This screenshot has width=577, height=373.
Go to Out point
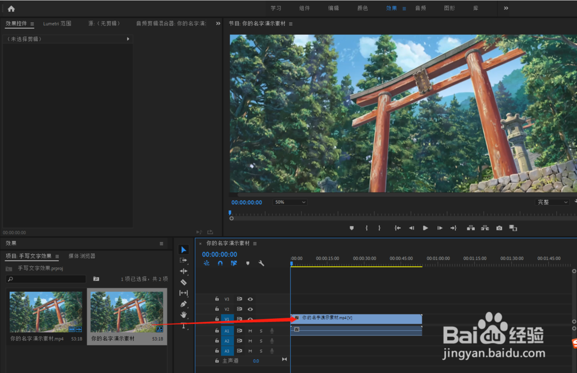tap(454, 228)
